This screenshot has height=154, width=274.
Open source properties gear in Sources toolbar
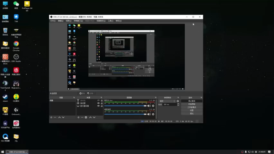(x=86, y=117)
